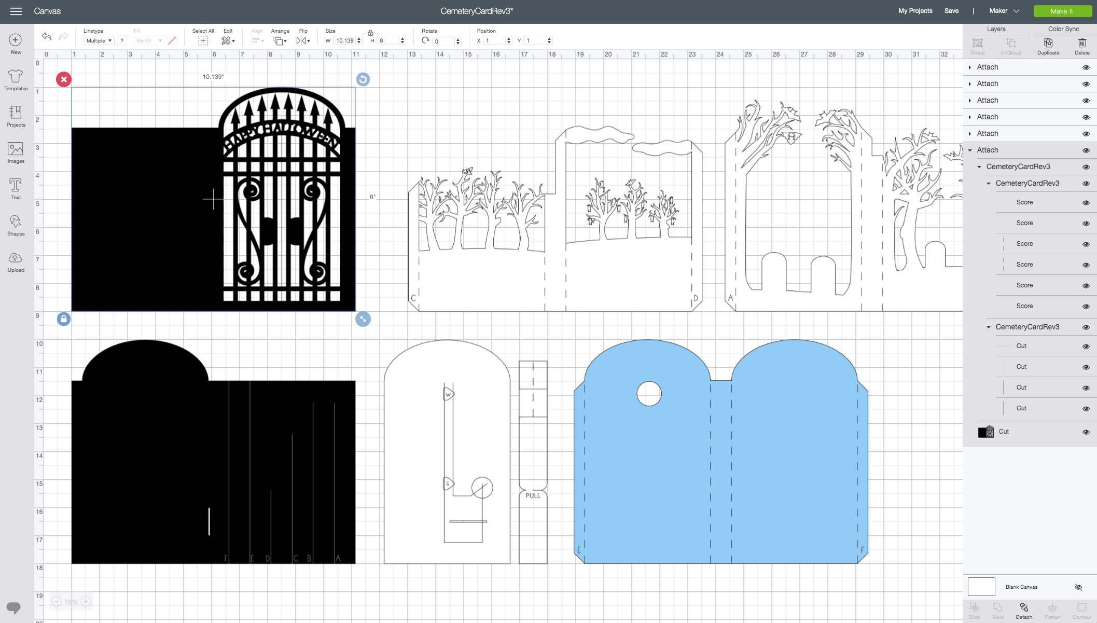The height and width of the screenshot is (623, 1097).
Task: Open the Maker machine dropdown
Action: point(1004,11)
